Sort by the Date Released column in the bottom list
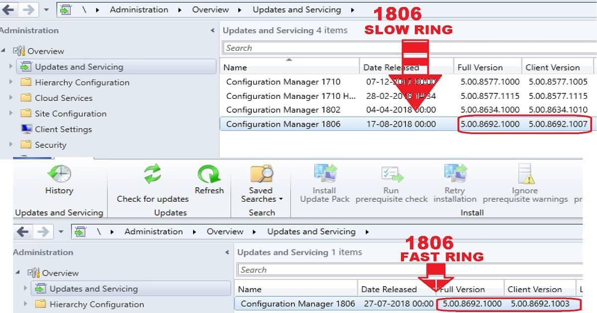This screenshot has height=313, width=597. click(396, 289)
